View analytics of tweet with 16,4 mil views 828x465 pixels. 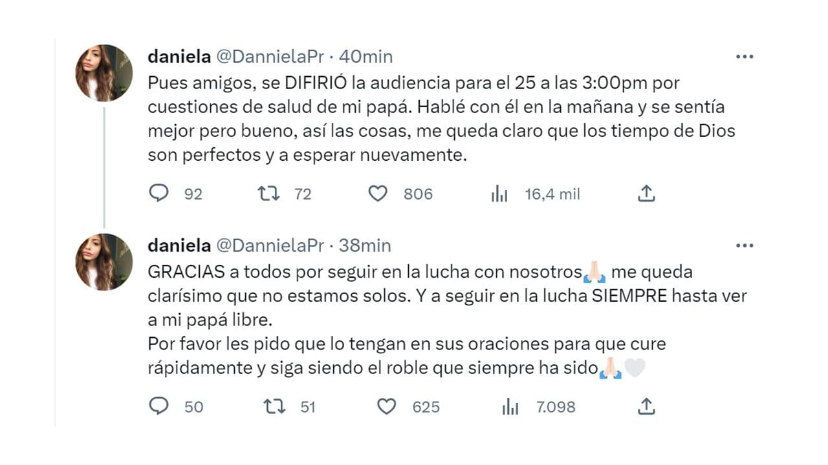[x=499, y=194]
